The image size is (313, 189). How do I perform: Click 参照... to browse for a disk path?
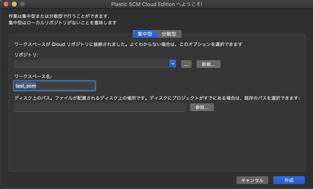tap(202, 107)
